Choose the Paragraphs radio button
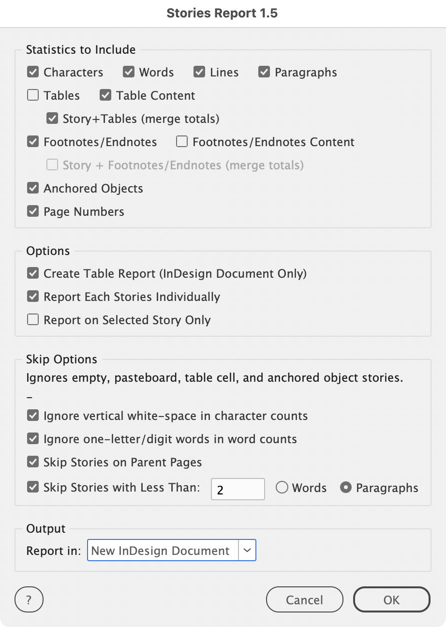 (x=346, y=488)
